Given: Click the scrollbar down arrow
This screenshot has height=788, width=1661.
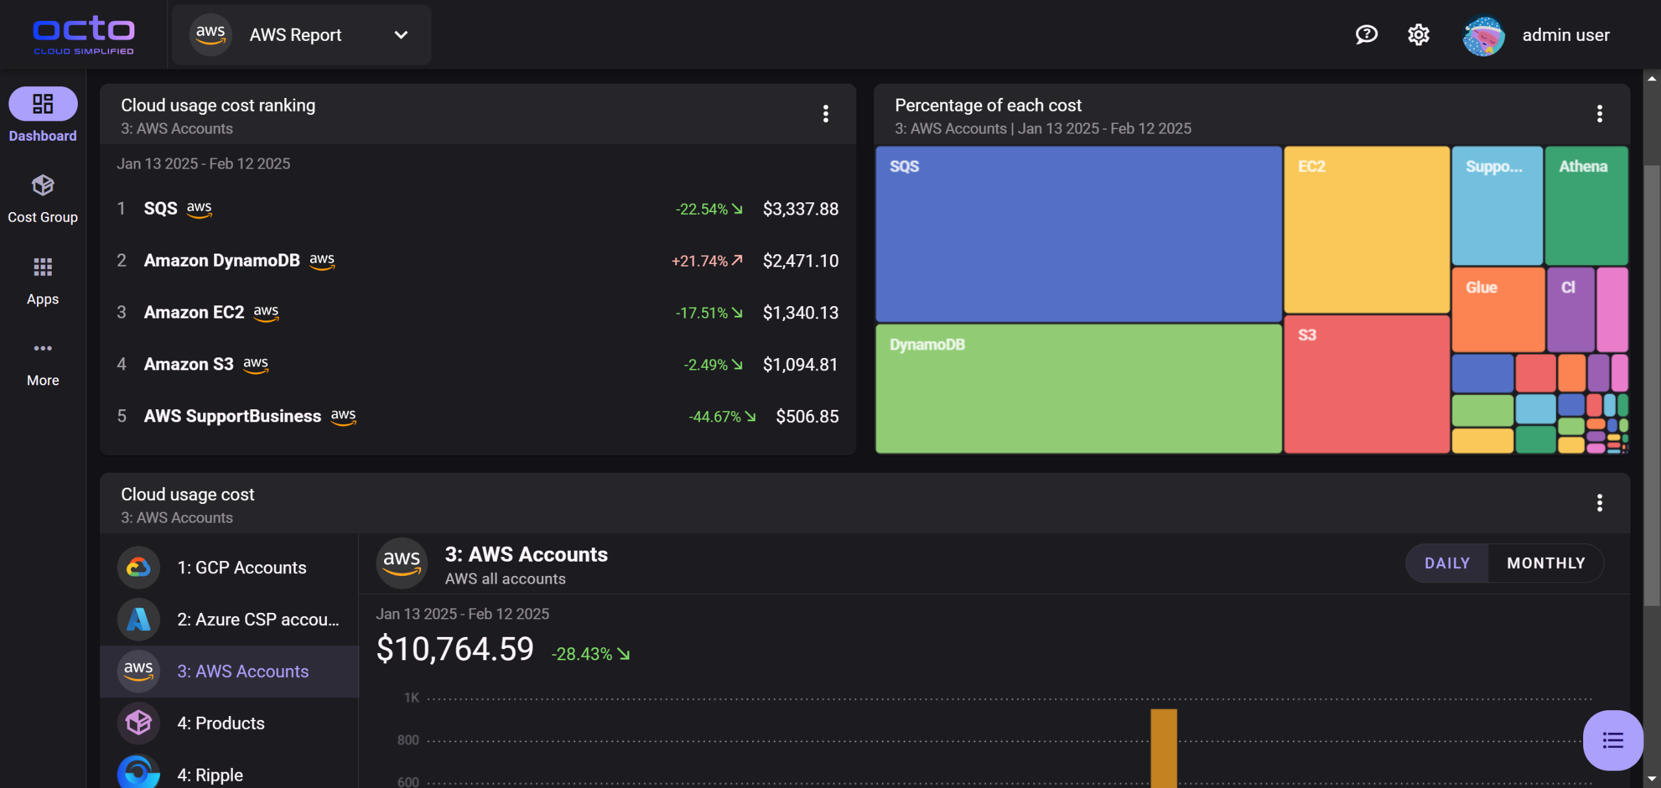Looking at the screenshot, I should click(x=1652, y=779).
